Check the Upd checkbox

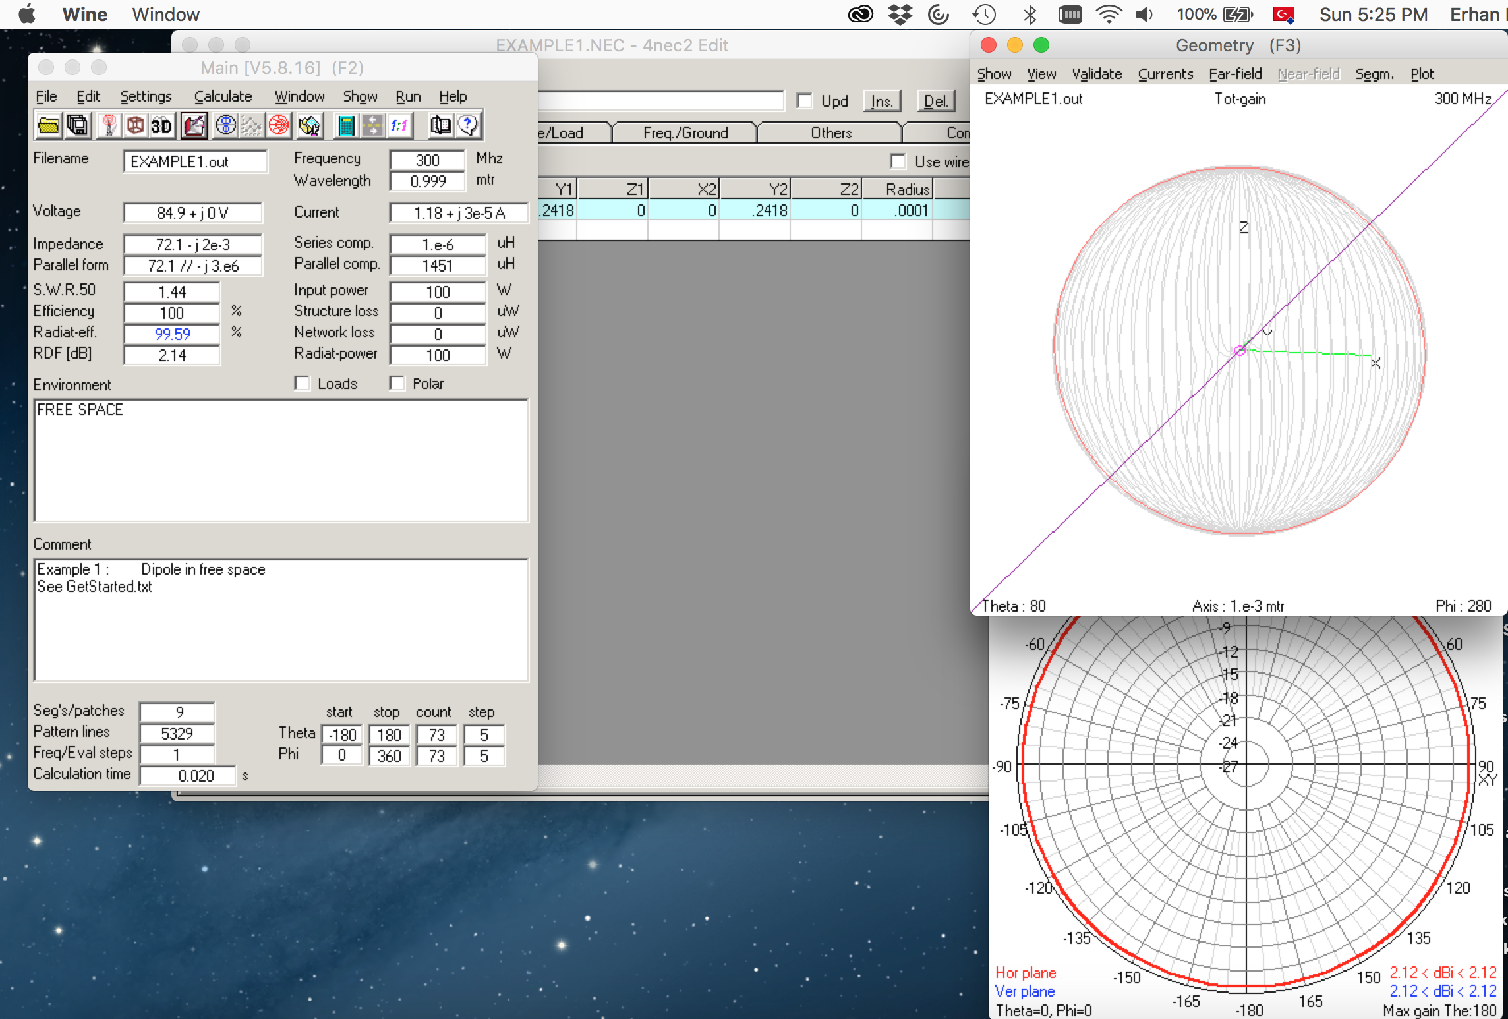[x=804, y=101]
